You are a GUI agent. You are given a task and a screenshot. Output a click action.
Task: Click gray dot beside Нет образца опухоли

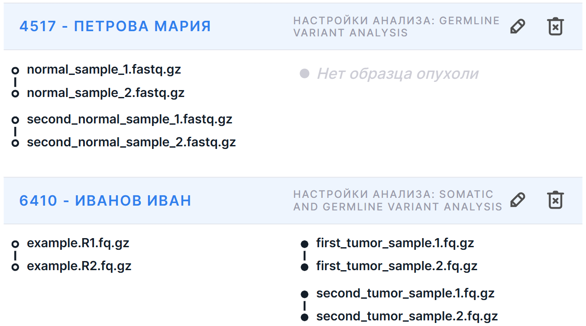tap(304, 74)
